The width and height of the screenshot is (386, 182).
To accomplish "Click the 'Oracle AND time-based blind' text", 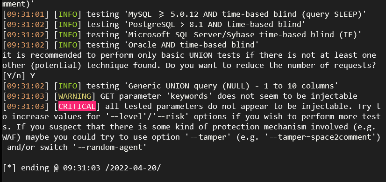I will pyautogui.click(x=191, y=45).
